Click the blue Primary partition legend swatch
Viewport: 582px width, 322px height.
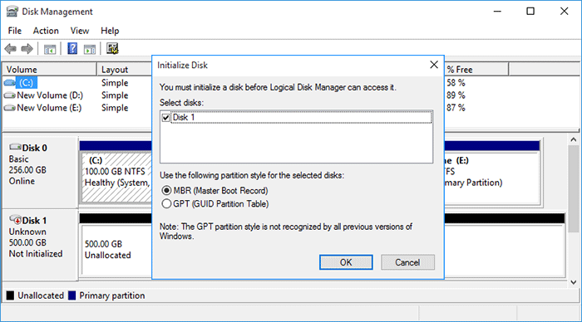coord(72,295)
